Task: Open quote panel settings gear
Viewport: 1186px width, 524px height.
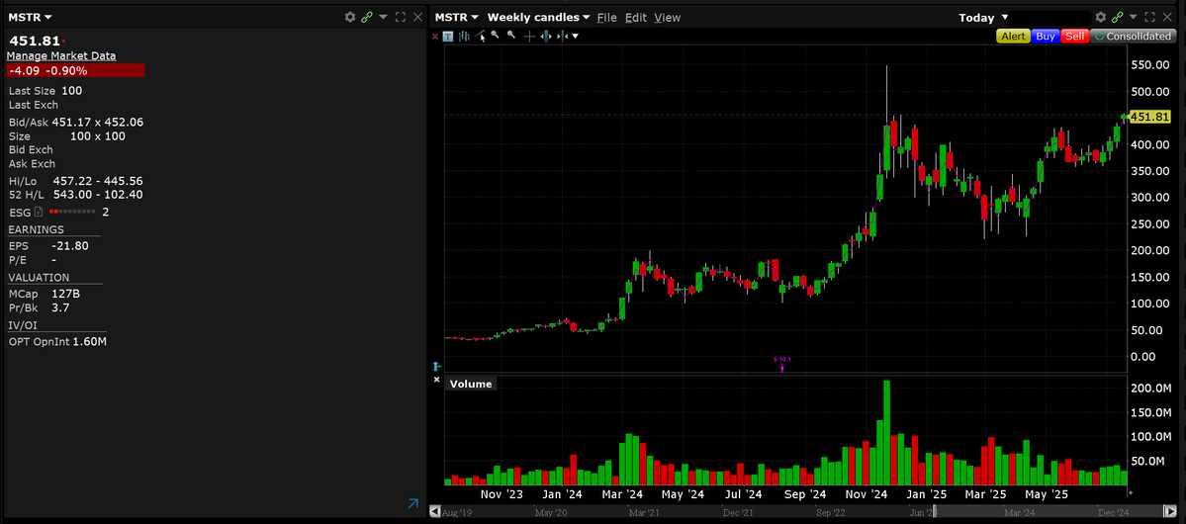Action: click(x=349, y=17)
